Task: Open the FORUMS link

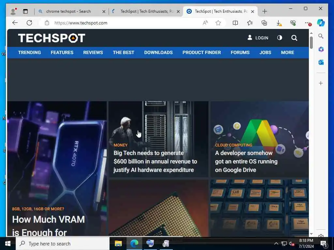Action: (x=240, y=52)
